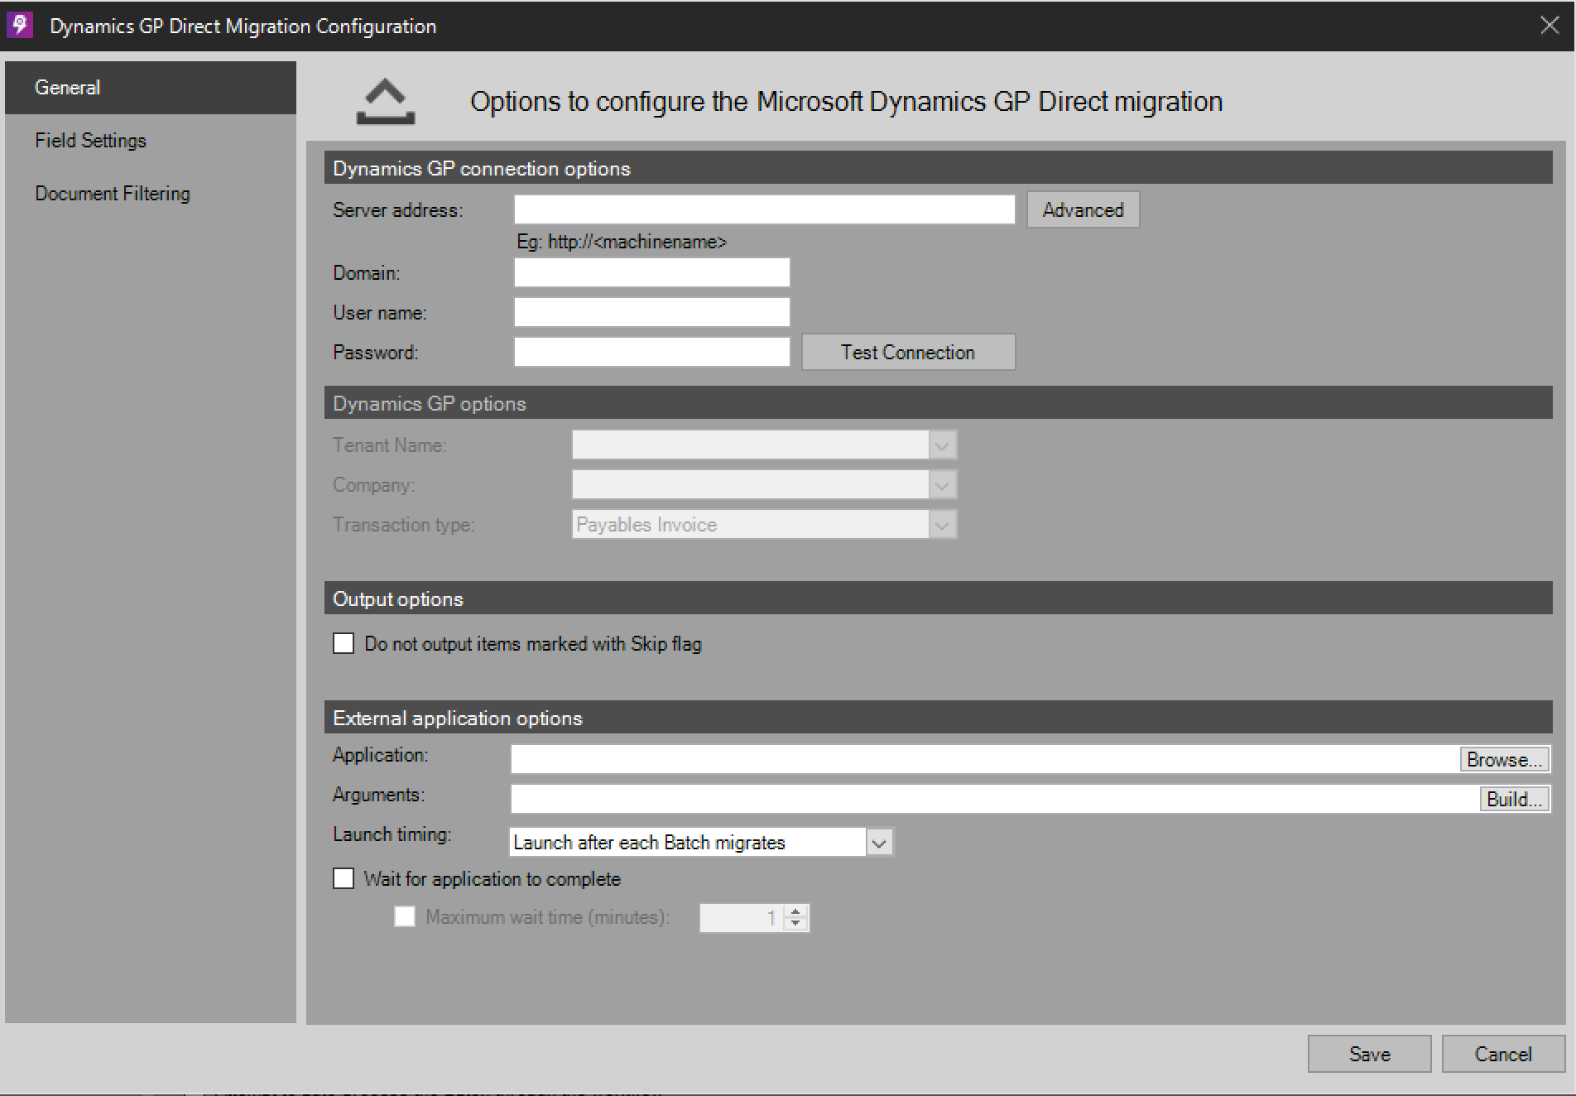Expand the Tenant Name dropdown

coord(941,445)
